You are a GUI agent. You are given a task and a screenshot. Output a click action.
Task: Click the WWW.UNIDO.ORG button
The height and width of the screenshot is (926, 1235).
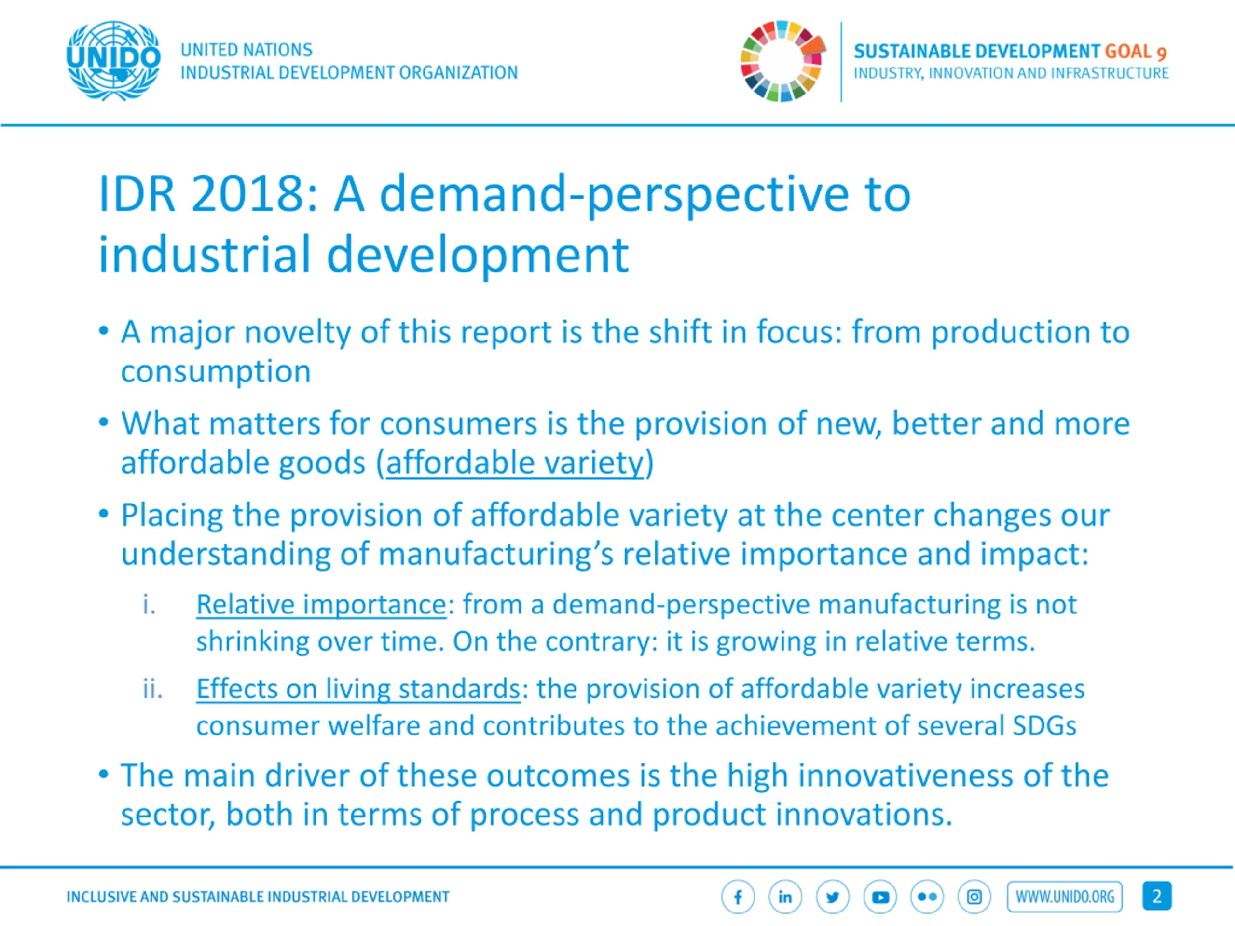(x=1065, y=897)
